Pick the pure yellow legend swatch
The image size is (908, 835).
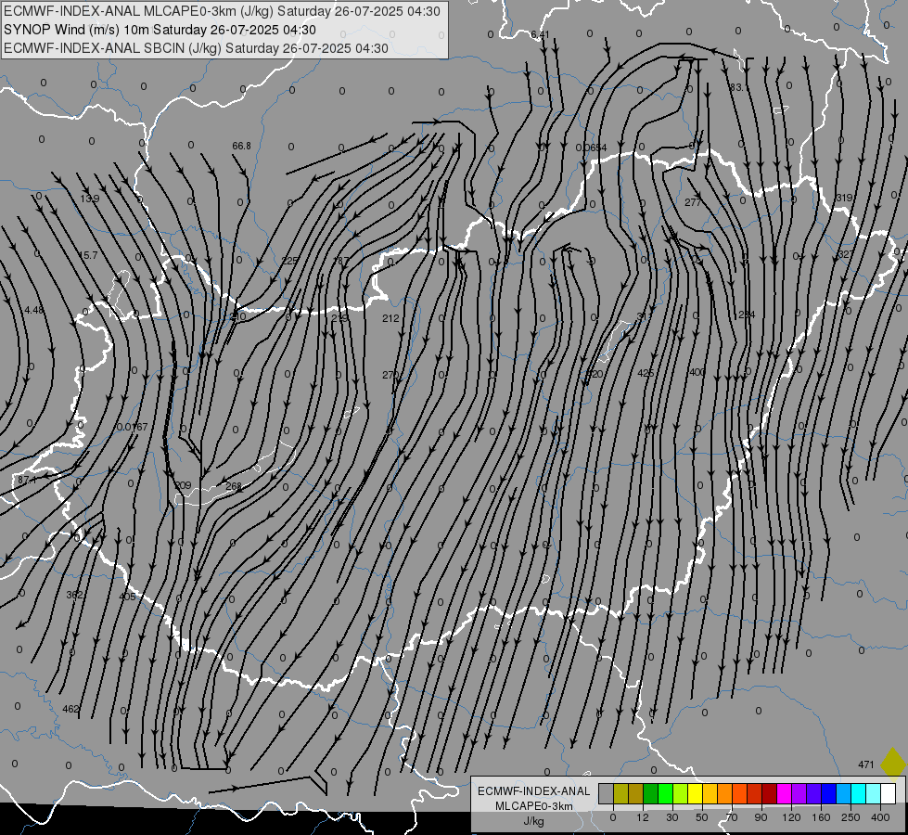click(x=695, y=793)
